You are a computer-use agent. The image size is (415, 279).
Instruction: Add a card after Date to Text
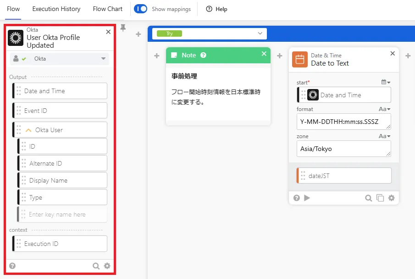[408, 56]
